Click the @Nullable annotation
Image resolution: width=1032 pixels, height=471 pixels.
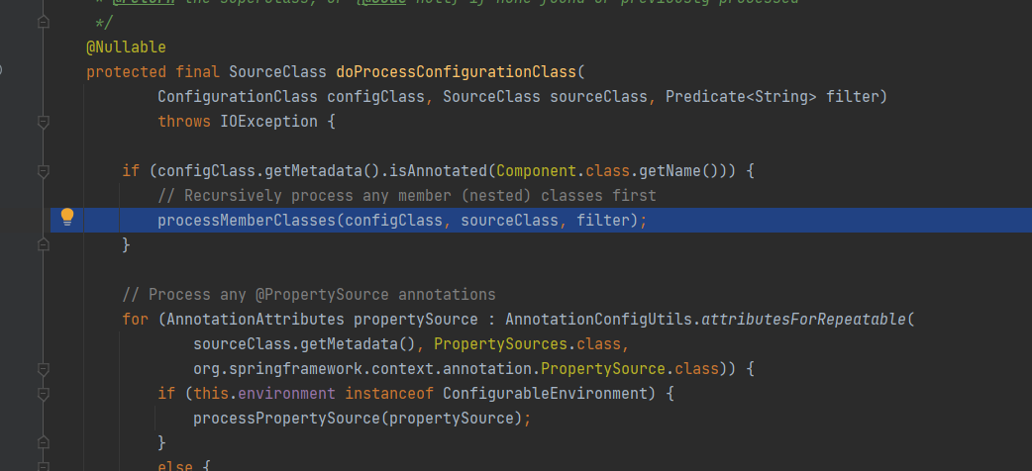(126, 47)
